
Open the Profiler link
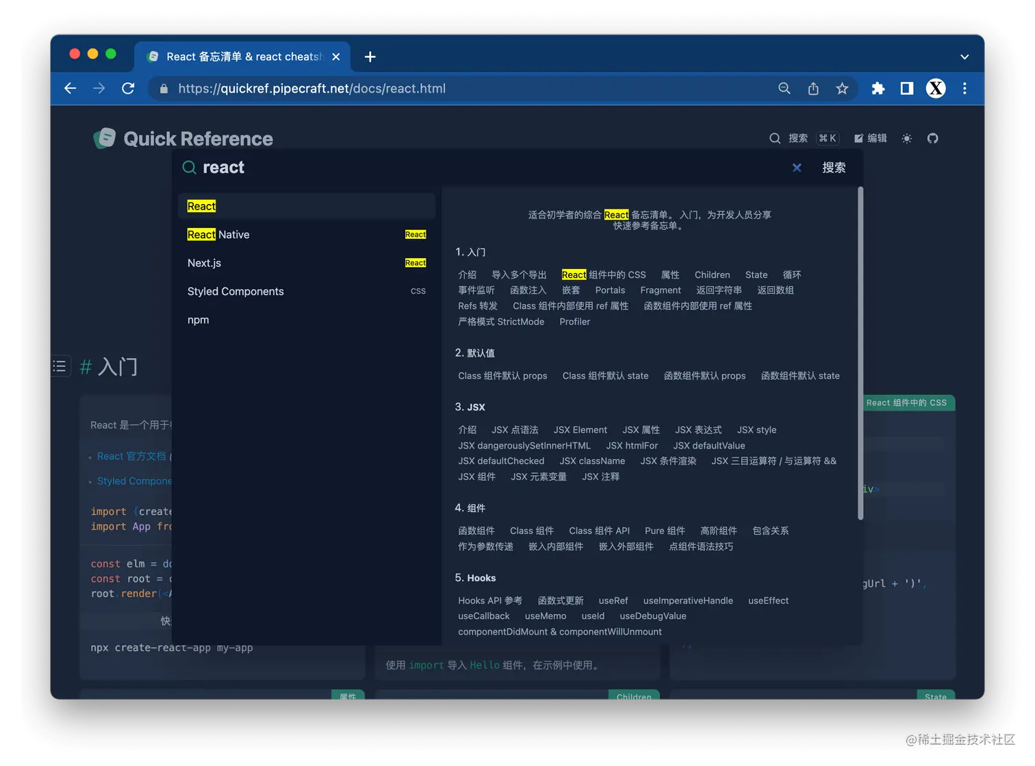pos(574,322)
